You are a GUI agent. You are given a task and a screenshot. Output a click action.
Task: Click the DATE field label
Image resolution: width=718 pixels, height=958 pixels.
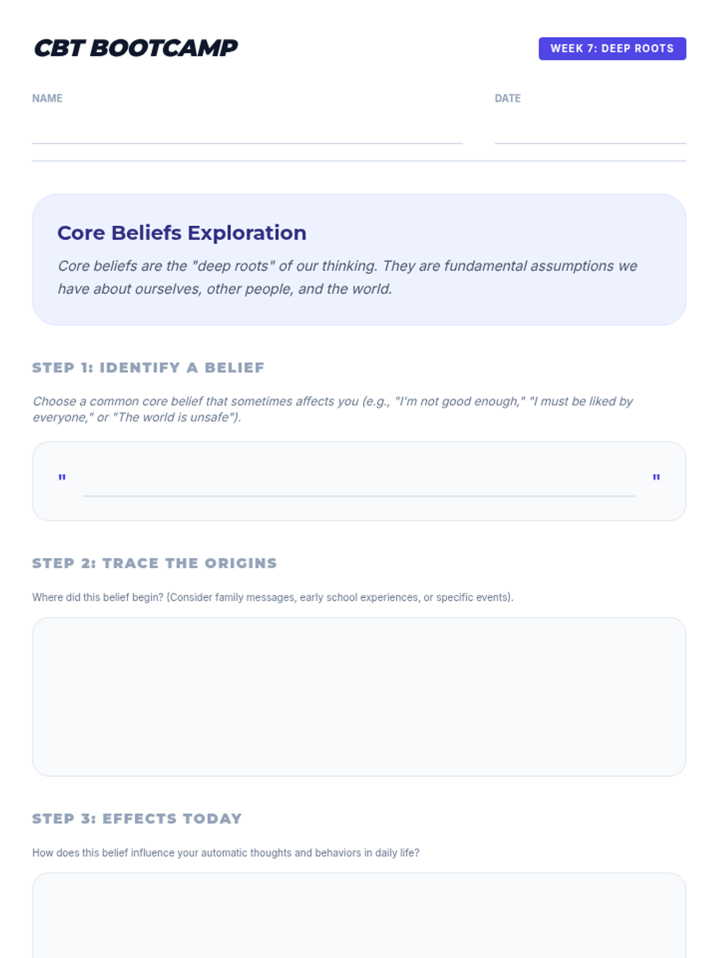click(x=507, y=98)
